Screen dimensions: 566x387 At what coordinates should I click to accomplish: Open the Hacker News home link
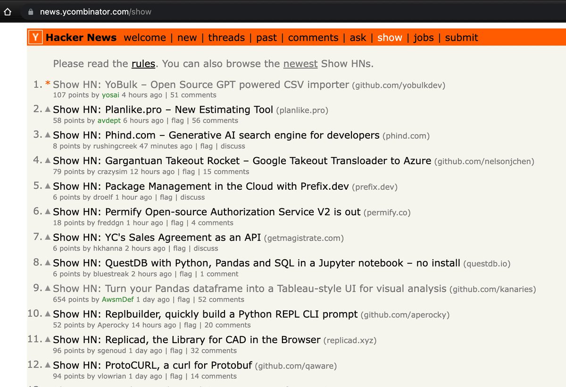pyautogui.click(x=81, y=38)
